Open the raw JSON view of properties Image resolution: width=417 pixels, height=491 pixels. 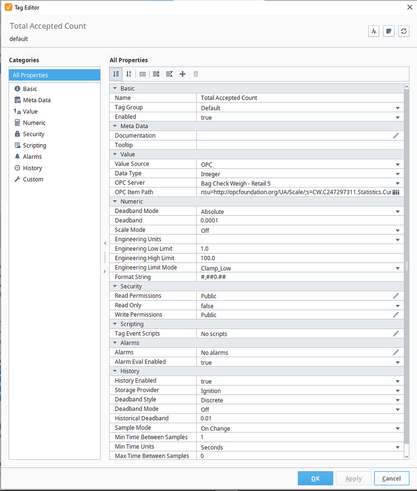[142, 74]
